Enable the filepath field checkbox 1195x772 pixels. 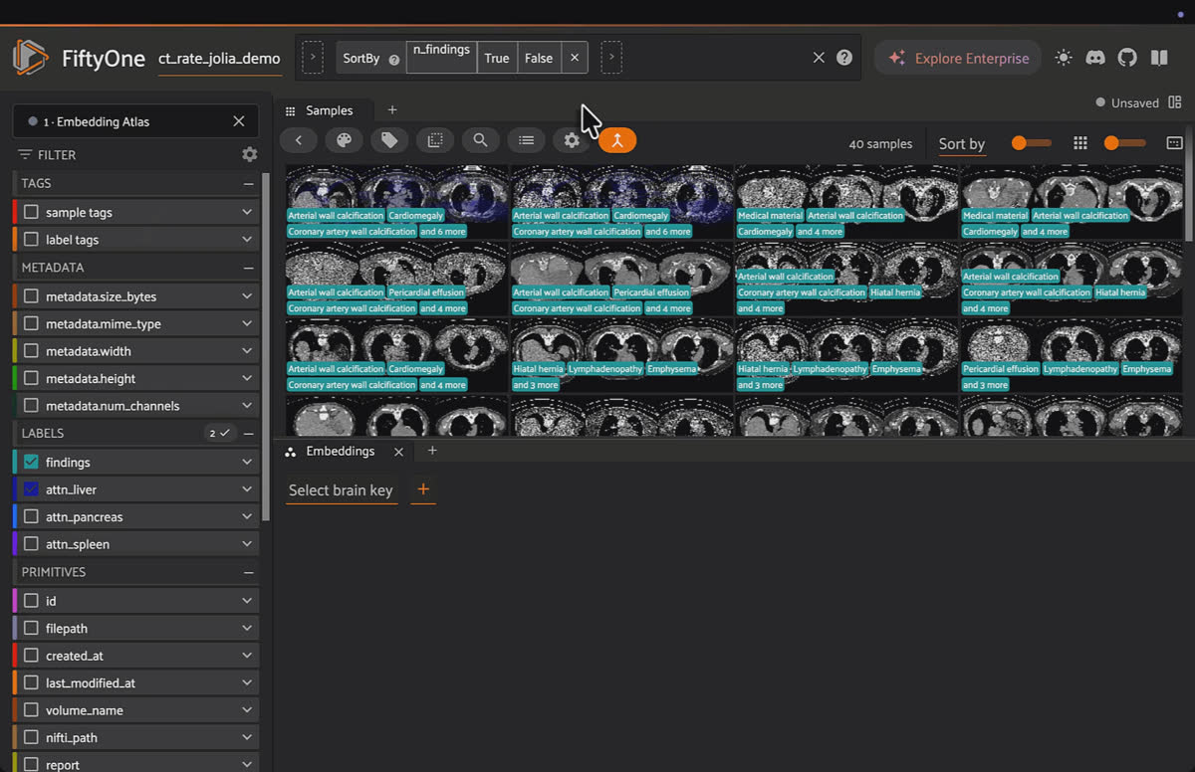pos(32,629)
